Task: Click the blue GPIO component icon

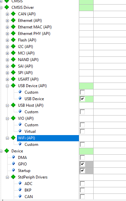Action: 13,163
